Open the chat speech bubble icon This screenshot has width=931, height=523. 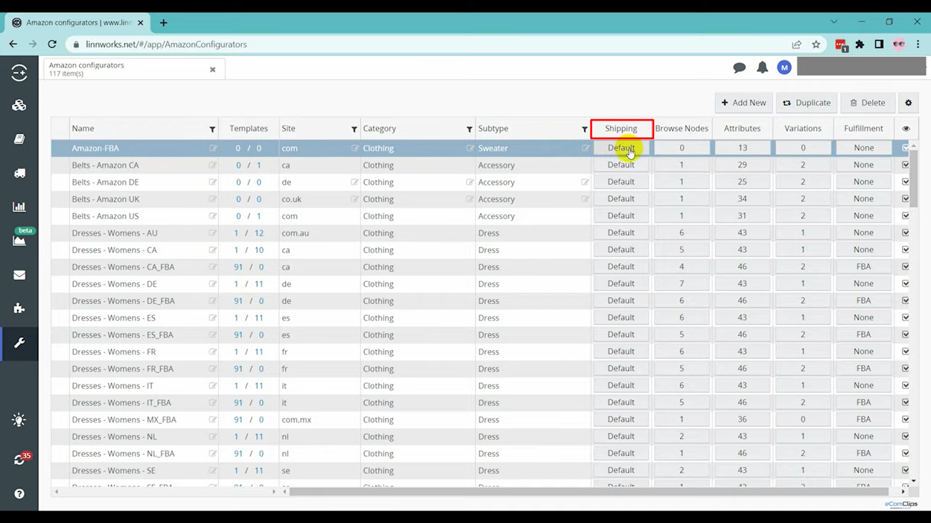[740, 68]
